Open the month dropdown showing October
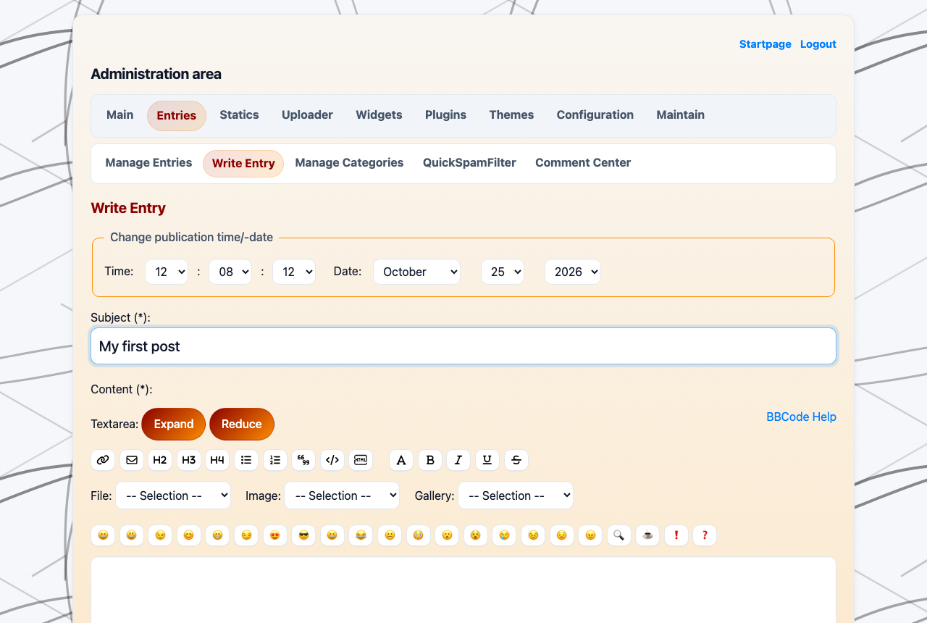927x623 pixels. (416, 272)
